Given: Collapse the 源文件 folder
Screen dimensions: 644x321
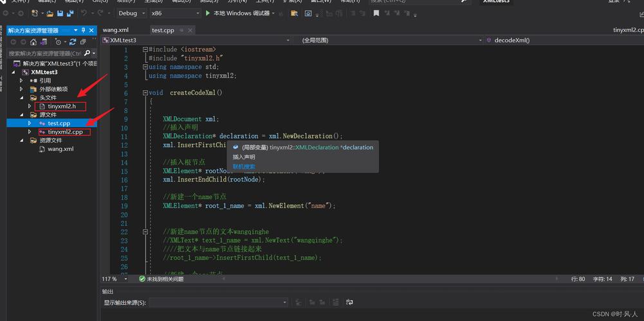Looking at the screenshot, I should 21,115.
